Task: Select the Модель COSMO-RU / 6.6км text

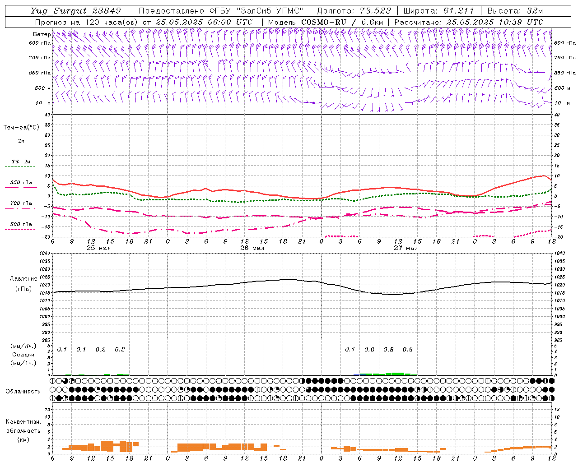Action: point(325,22)
